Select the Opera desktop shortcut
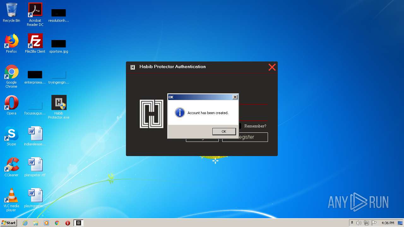Viewport: 404px width, 227px height. pyautogui.click(x=11, y=105)
